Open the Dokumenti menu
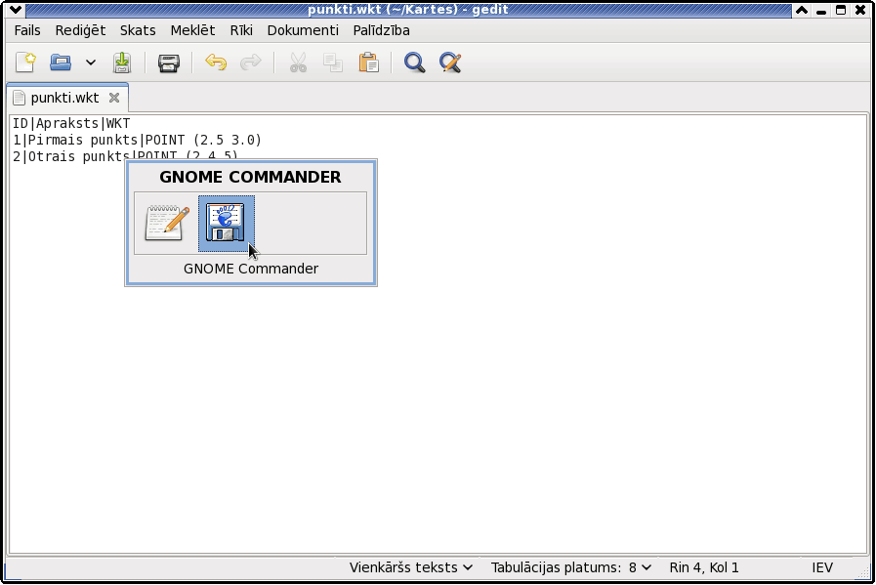The image size is (876, 585). click(303, 30)
